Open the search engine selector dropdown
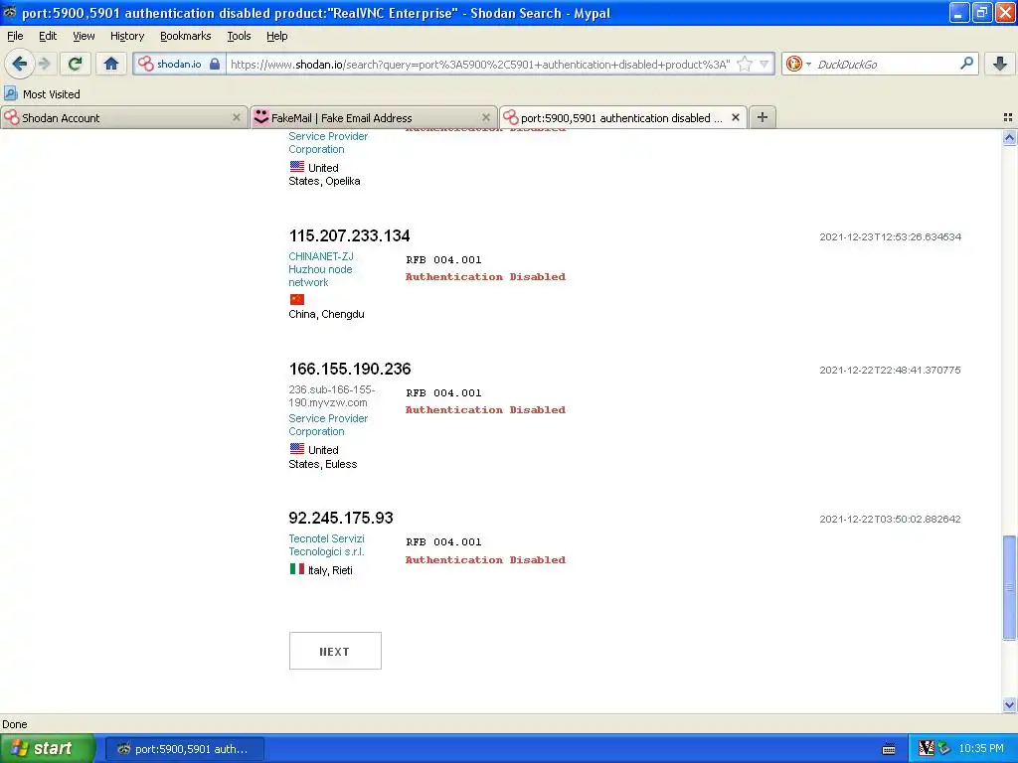Image resolution: width=1018 pixels, height=763 pixels. [x=798, y=64]
